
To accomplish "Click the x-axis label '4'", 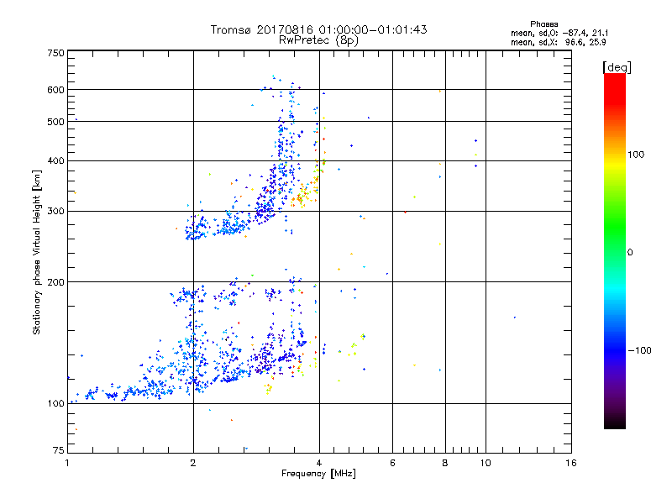I will [319, 463].
